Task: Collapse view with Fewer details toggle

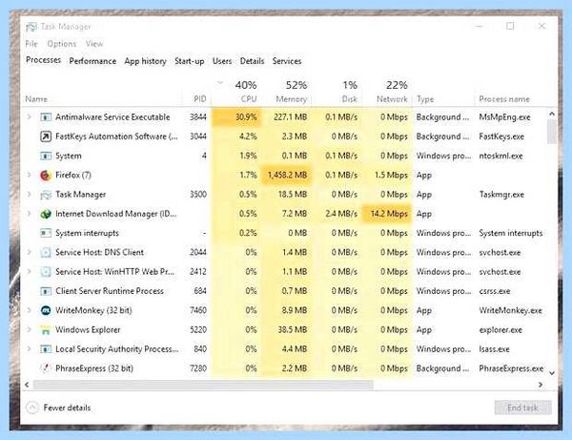Action: [58, 408]
